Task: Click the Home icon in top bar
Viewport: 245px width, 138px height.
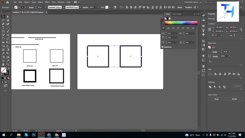Action: click(x=7, y=2)
